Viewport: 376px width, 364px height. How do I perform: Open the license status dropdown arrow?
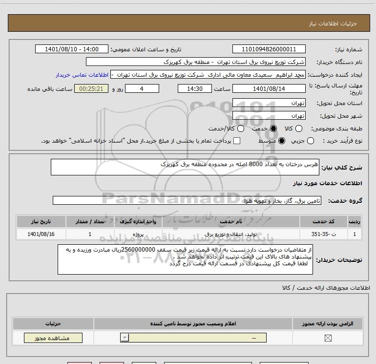click(x=125, y=338)
